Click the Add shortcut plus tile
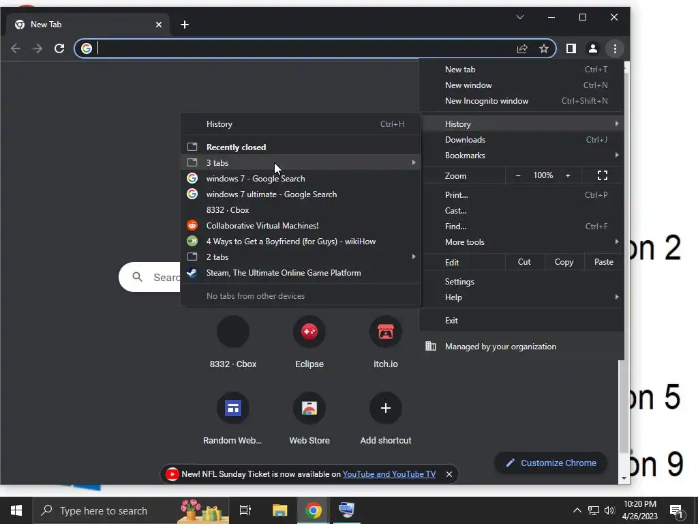The height and width of the screenshot is (524, 698). point(386,418)
